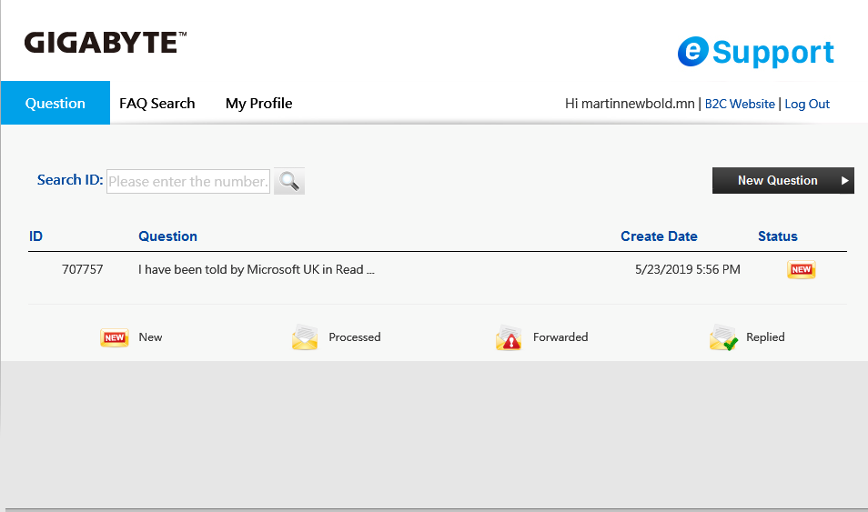Viewport: 868px width, 512px height.
Task: Click the GIGABYTE logo
Action: [106, 43]
